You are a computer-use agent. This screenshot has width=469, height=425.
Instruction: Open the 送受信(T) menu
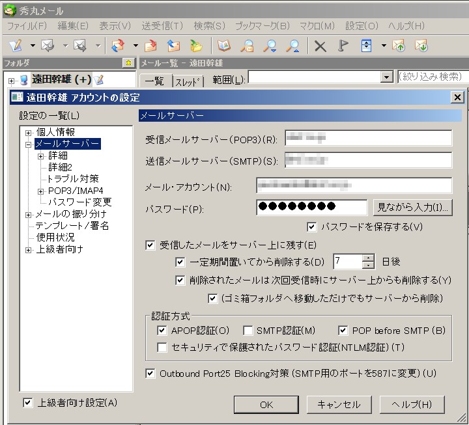(x=162, y=26)
